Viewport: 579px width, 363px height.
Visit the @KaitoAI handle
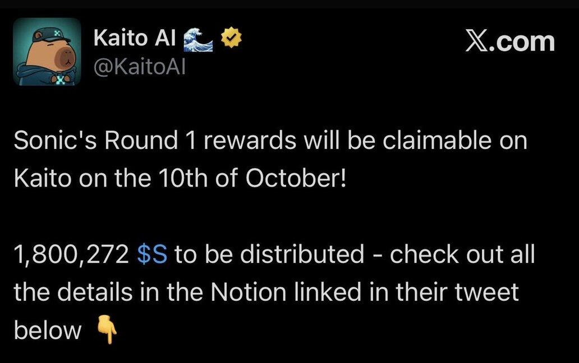click(139, 68)
